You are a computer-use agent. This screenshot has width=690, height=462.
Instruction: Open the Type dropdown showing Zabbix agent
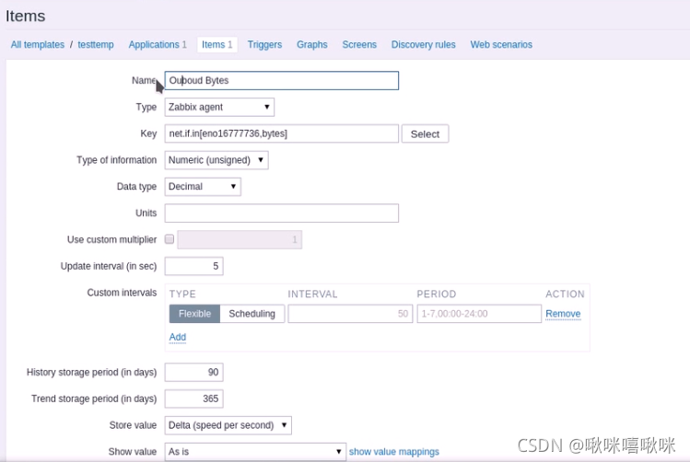219,108
